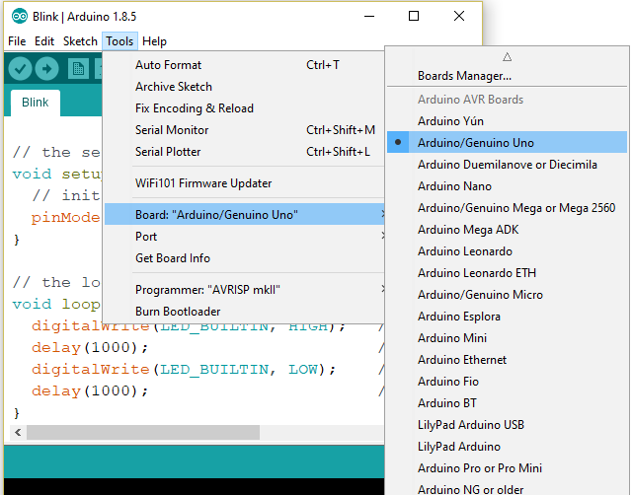Click the code line "delay(1000);" after HIGH
Screen dimensions: 633x495
tap(90, 347)
